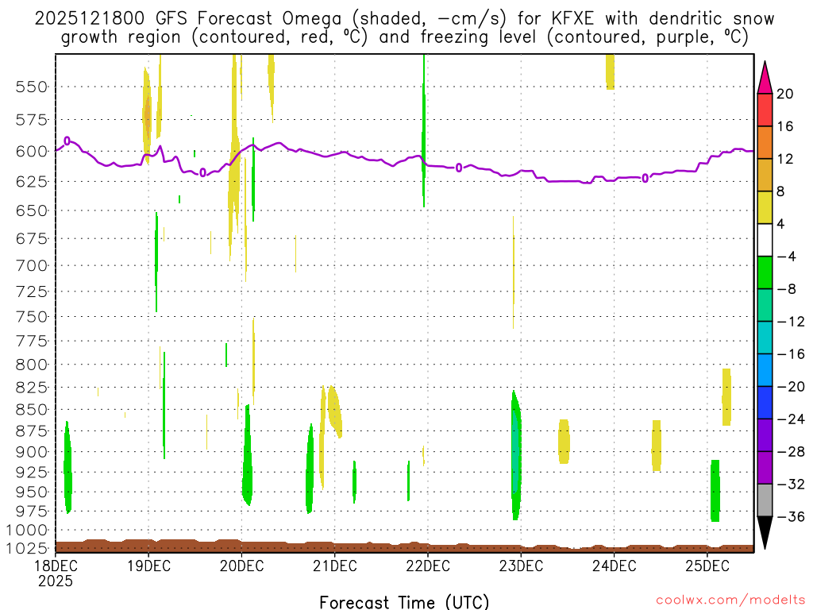813x610 pixels.
Task: Click the purple freezing level 0 label near 24DEC
Action: pos(645,179)
